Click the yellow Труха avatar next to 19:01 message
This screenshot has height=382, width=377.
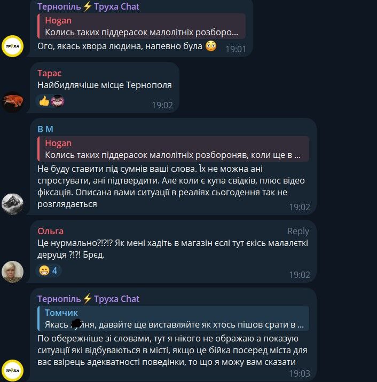(x=12, y=46)
